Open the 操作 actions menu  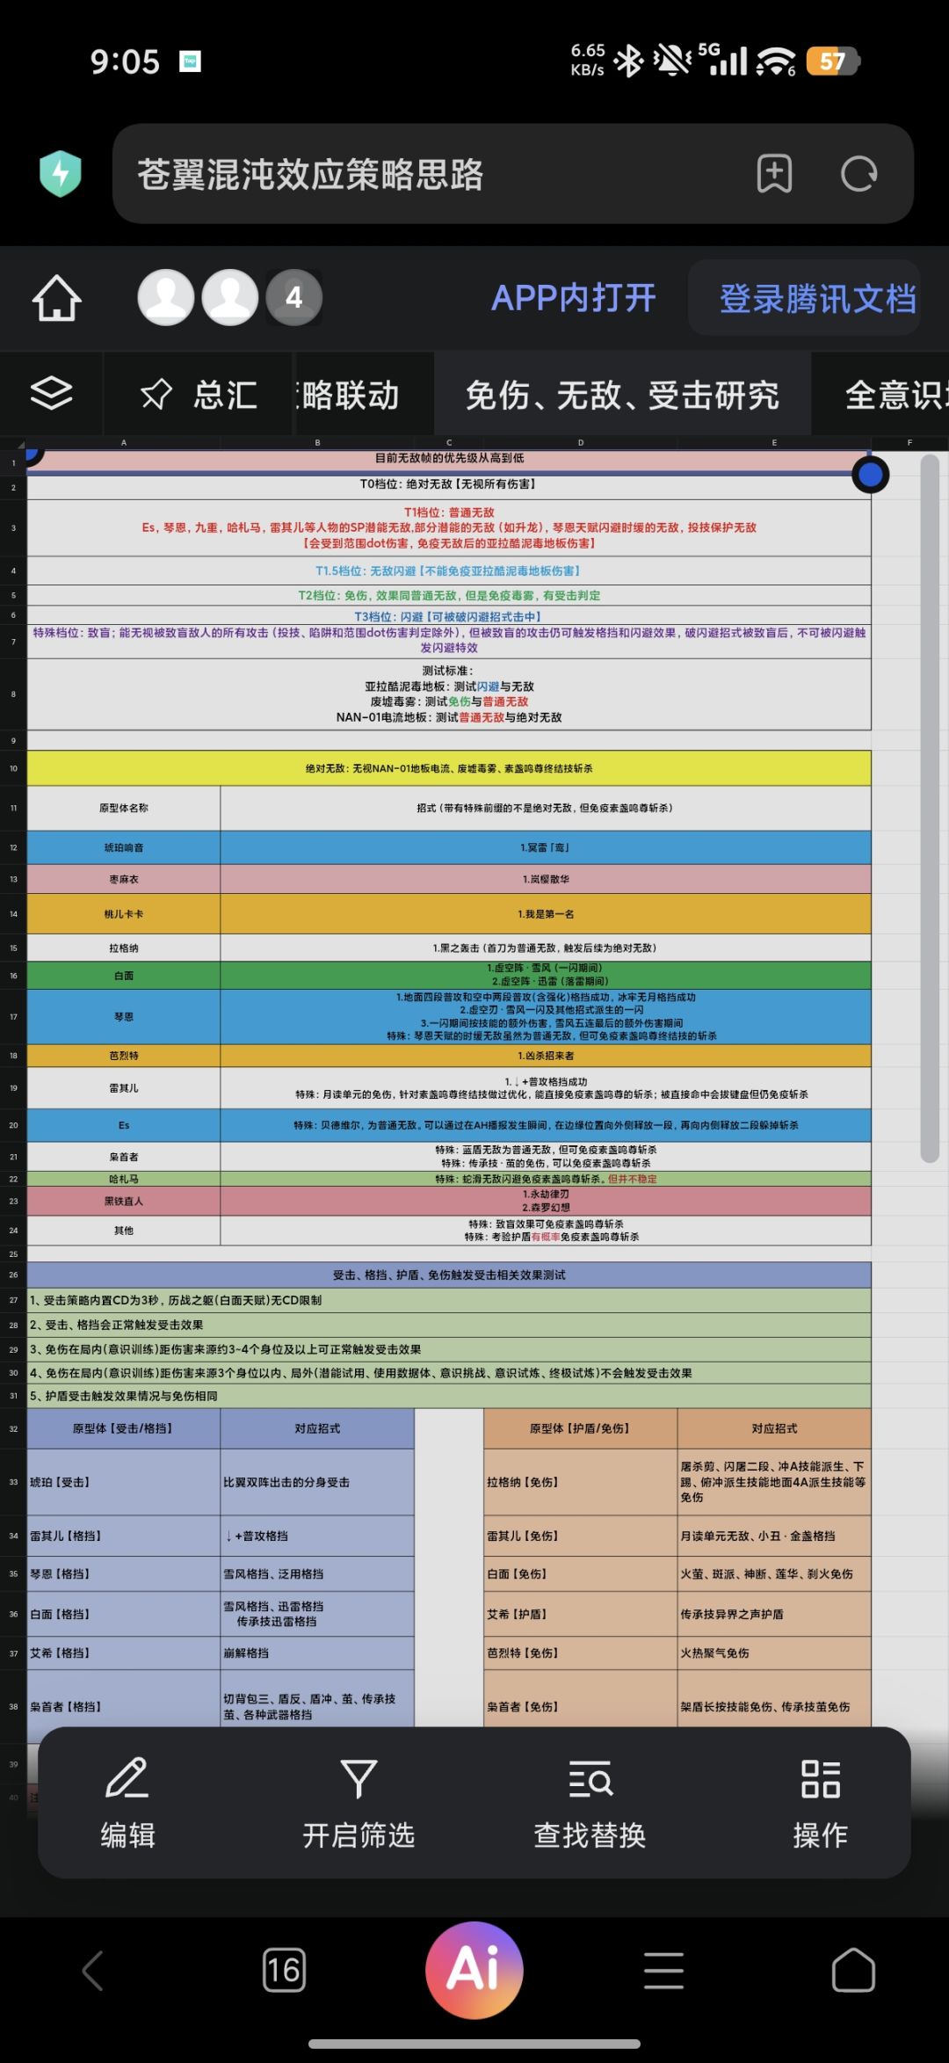point(821,1802)
